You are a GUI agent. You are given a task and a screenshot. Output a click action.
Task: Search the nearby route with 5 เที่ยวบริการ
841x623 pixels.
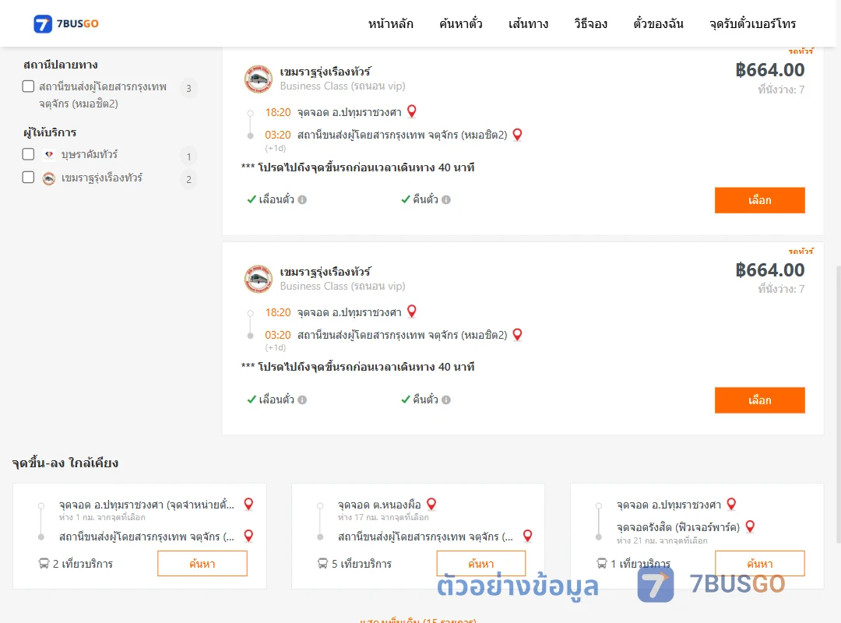pos(481,564)
